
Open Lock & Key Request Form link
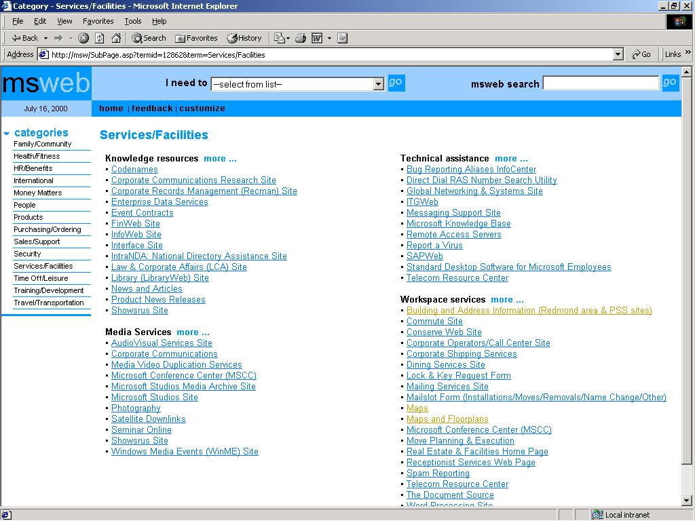[x=458, y=376]
